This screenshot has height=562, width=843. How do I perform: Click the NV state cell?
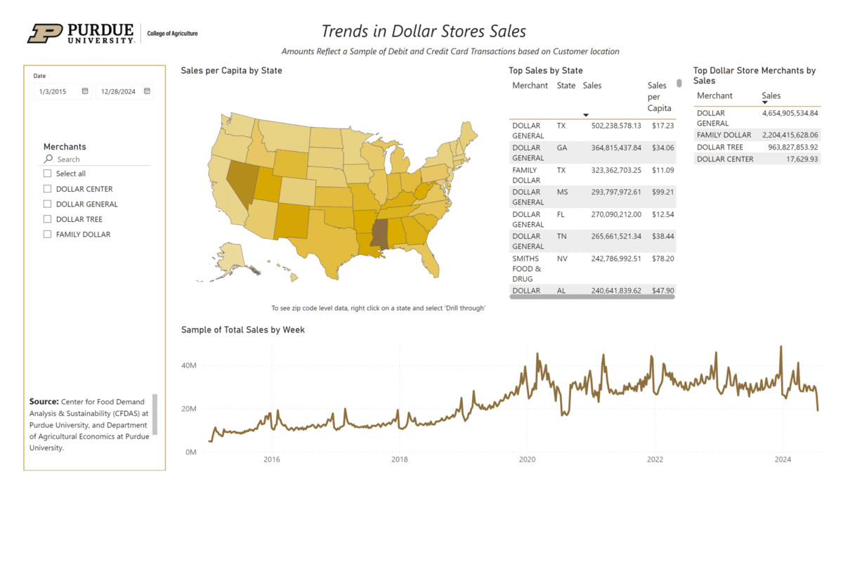[x=562, y=259]
